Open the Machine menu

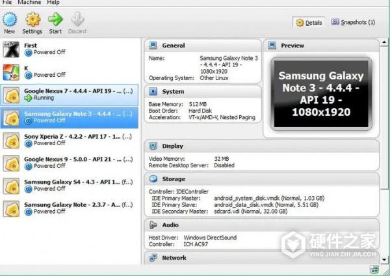pyautogui.click(x=29, y=3)
